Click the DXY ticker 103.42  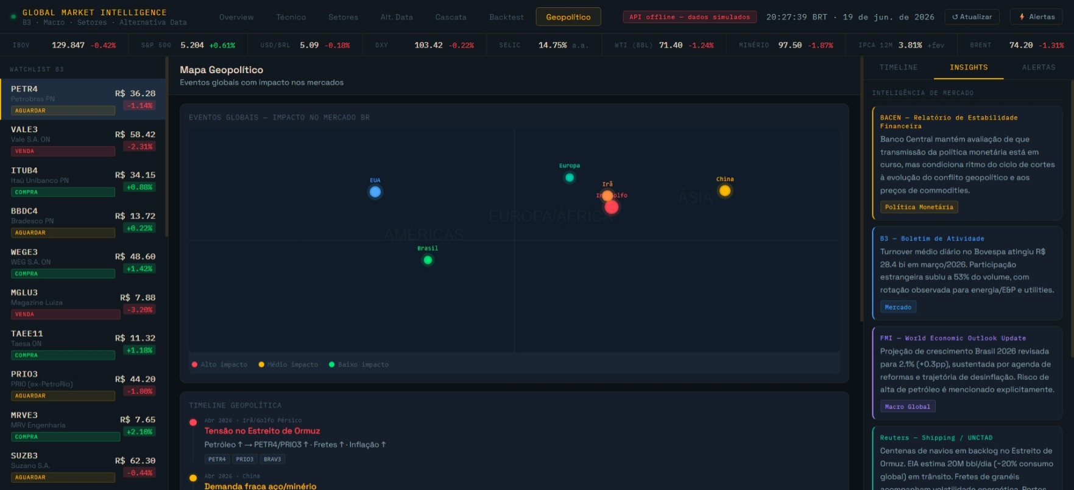point(428,45)
